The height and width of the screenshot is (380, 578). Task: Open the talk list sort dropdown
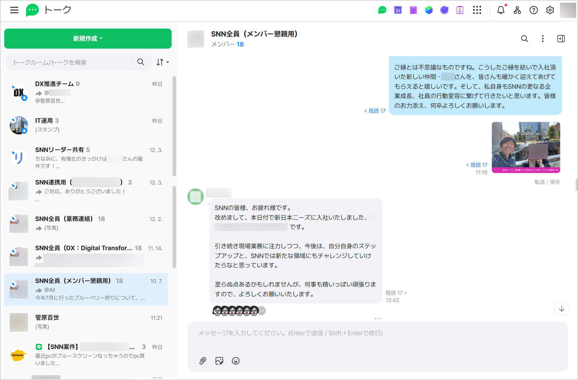[x=162, y=62]
